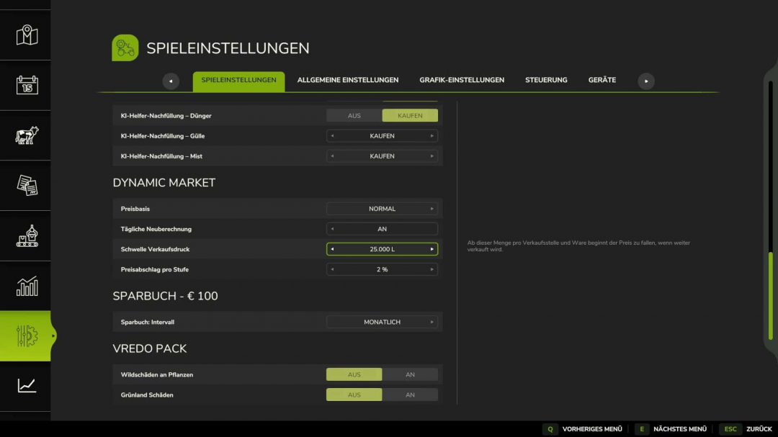Click Vorheriges Menü button
The image size is (778, 437).
(592, 429)
